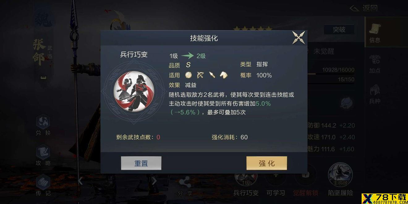Open the 加点 attribute points tab
The image size is (408, 204).
(375, 63)
